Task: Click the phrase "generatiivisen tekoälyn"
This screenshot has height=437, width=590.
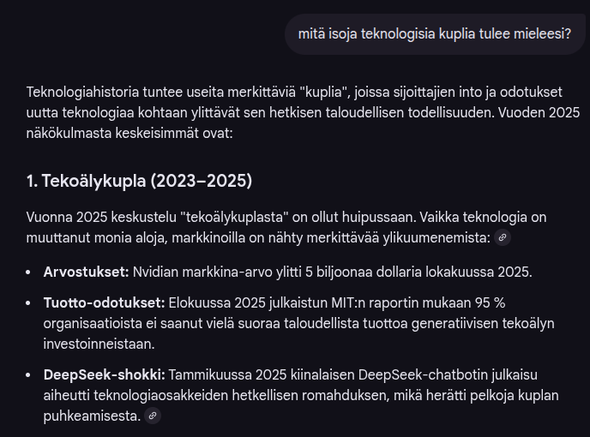Action: (479, 322)
